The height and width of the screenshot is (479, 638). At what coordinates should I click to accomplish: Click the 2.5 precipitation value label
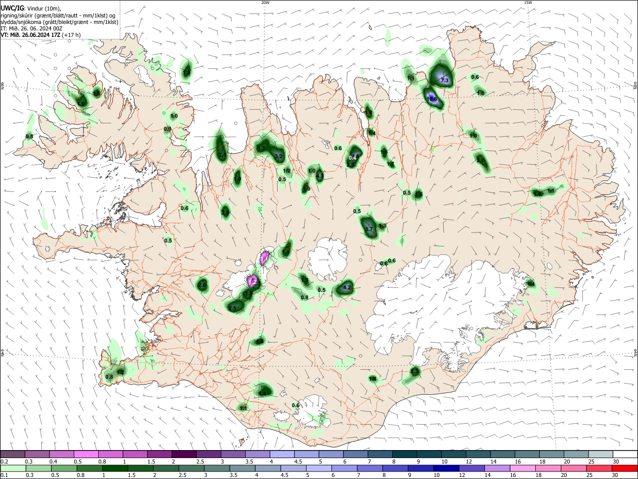click(x=232, y=309)
